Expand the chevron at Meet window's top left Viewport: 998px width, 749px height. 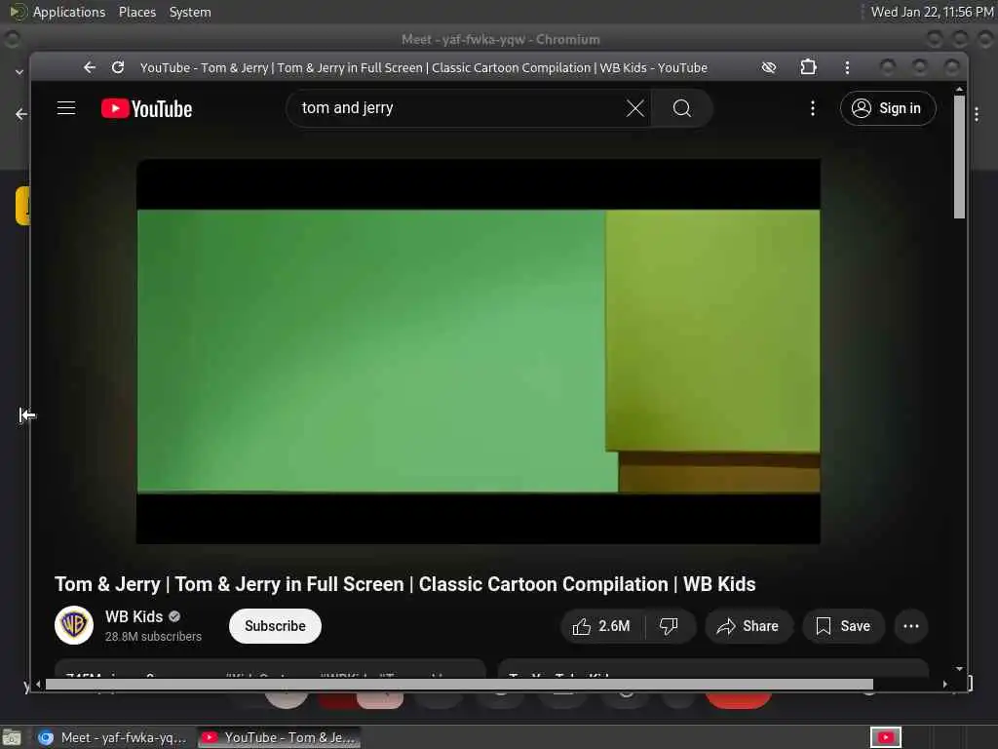(x=19, y=72)
